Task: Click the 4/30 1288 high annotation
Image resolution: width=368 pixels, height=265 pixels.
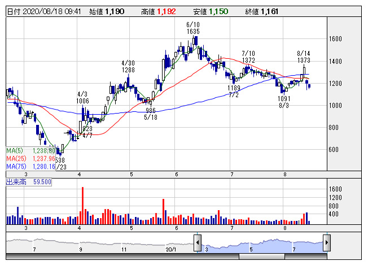Action: coord(128,67)
